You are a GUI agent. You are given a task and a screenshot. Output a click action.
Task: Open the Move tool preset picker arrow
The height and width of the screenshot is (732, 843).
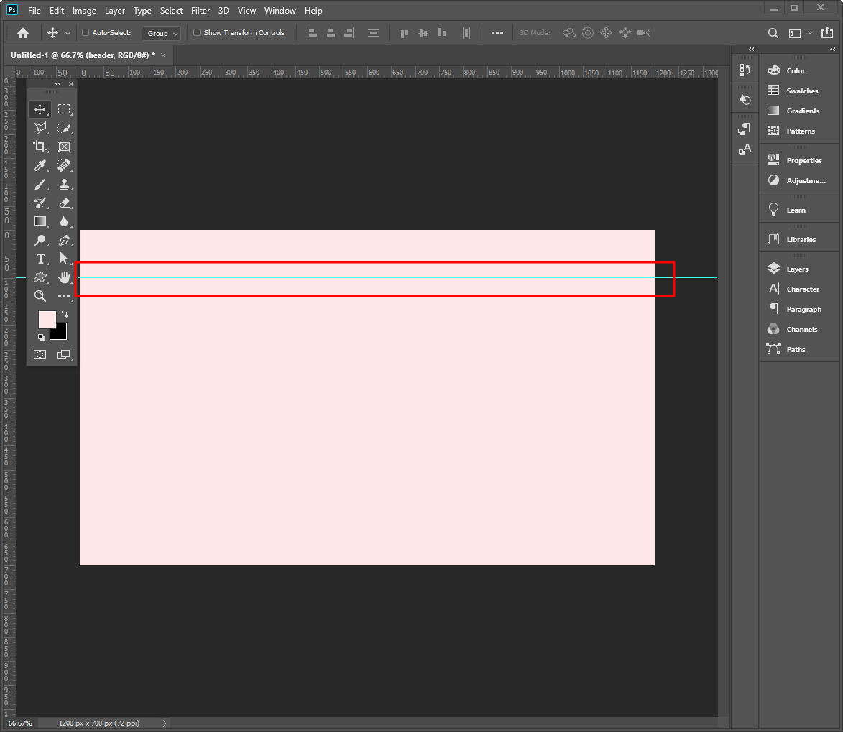(68, 33)
